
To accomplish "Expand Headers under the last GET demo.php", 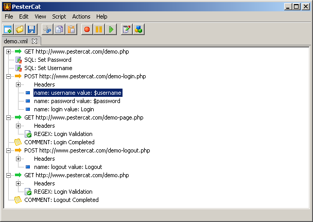I will (x=18, y=183).
